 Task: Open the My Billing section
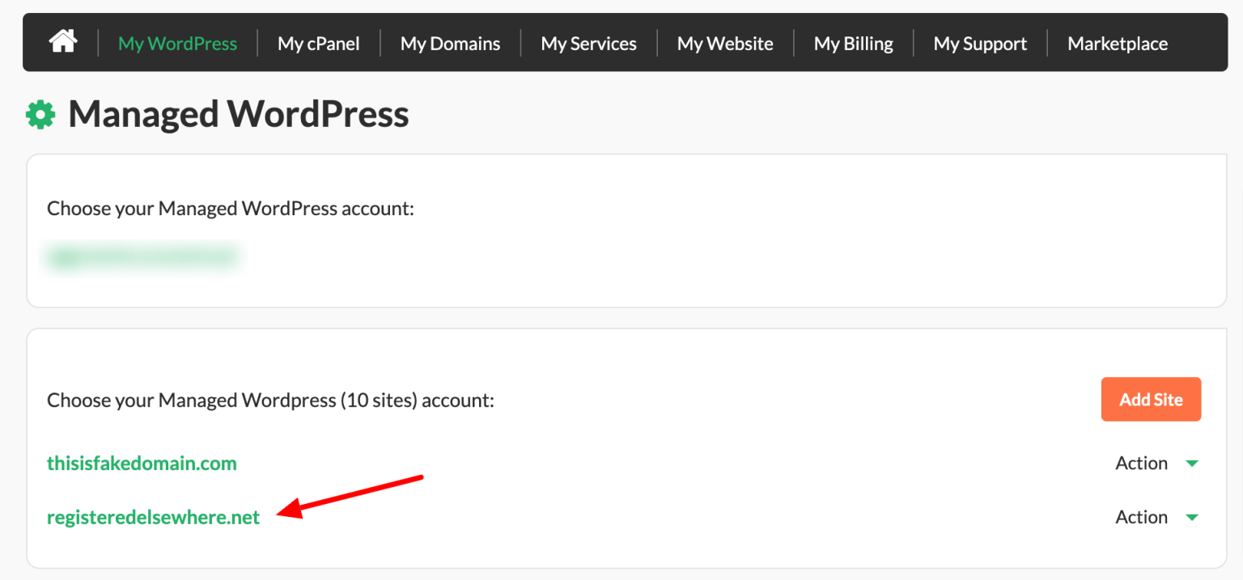pos(853,43)
